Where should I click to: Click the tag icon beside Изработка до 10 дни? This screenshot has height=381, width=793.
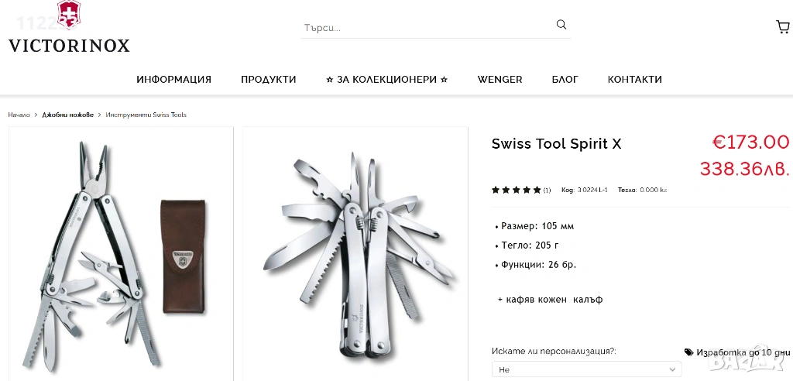point(688,352)
